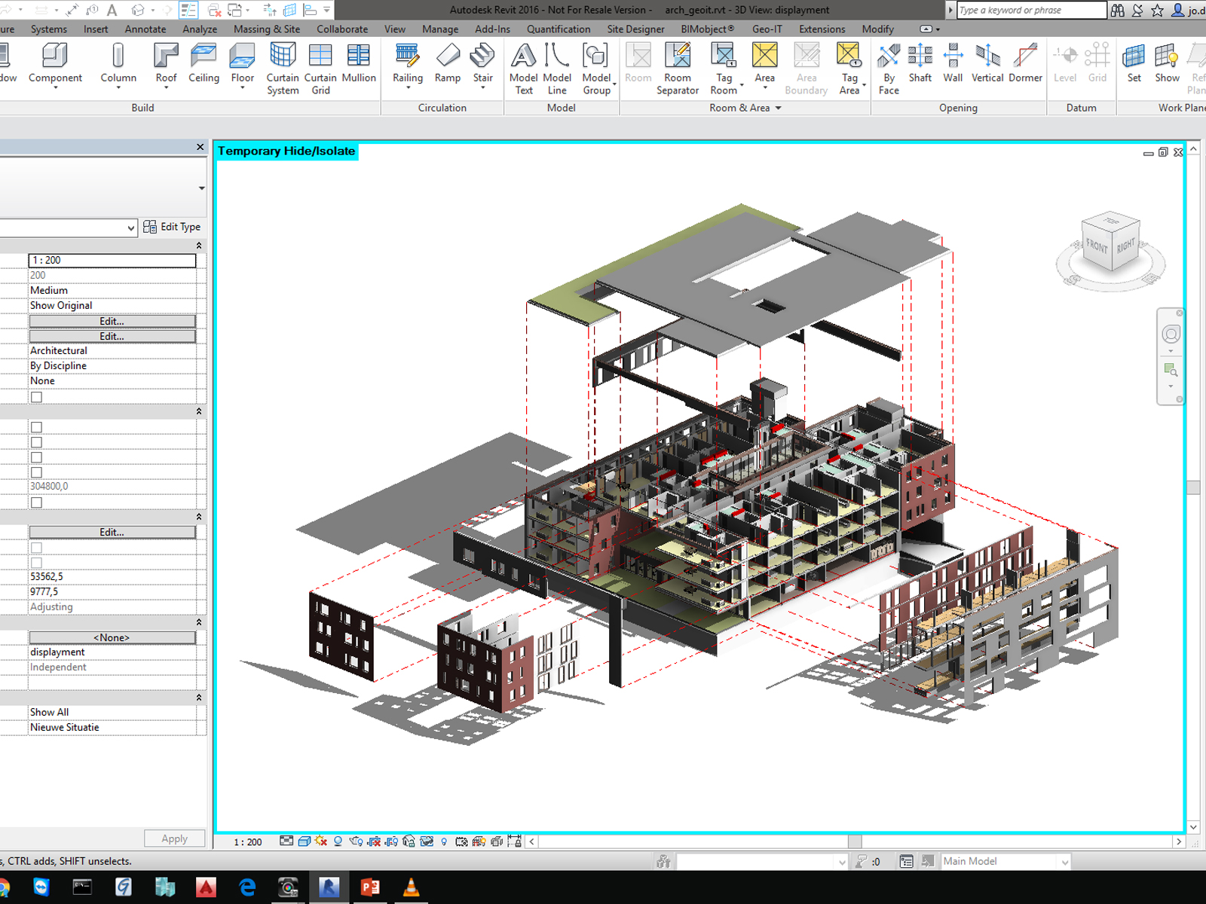The width and height of the screenshot is (1206, 904).
Task: Select the Curtain System tool
Action: pos(283,69)
